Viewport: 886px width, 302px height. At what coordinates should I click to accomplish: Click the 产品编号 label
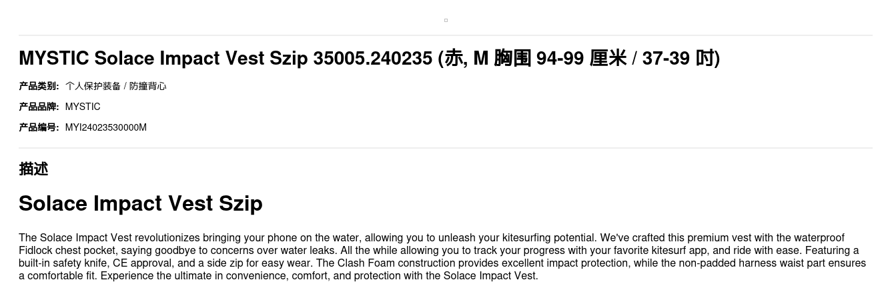39,127
